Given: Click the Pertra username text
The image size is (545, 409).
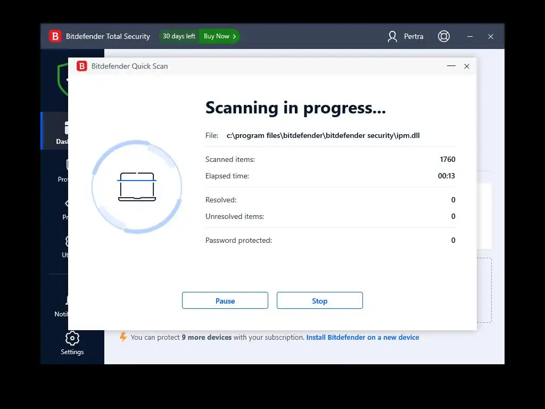Looking at the screenshot, I should pyautogui.click(x=414, y=36).
